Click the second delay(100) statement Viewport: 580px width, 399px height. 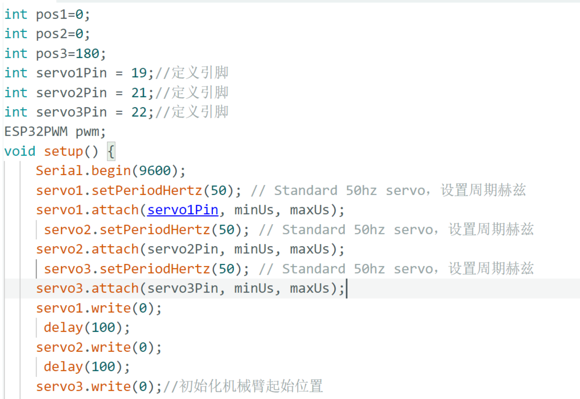tap(87, 367)
